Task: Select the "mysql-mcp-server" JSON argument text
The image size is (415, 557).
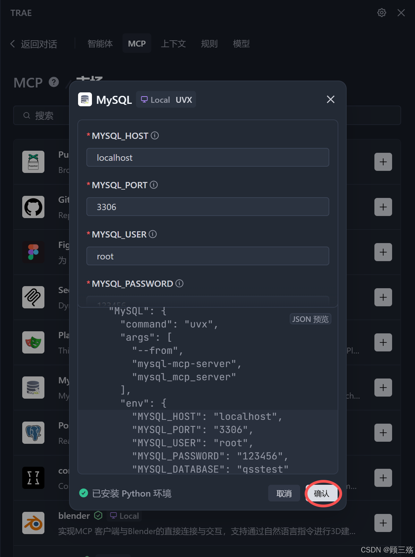Action: pos(187,364)
